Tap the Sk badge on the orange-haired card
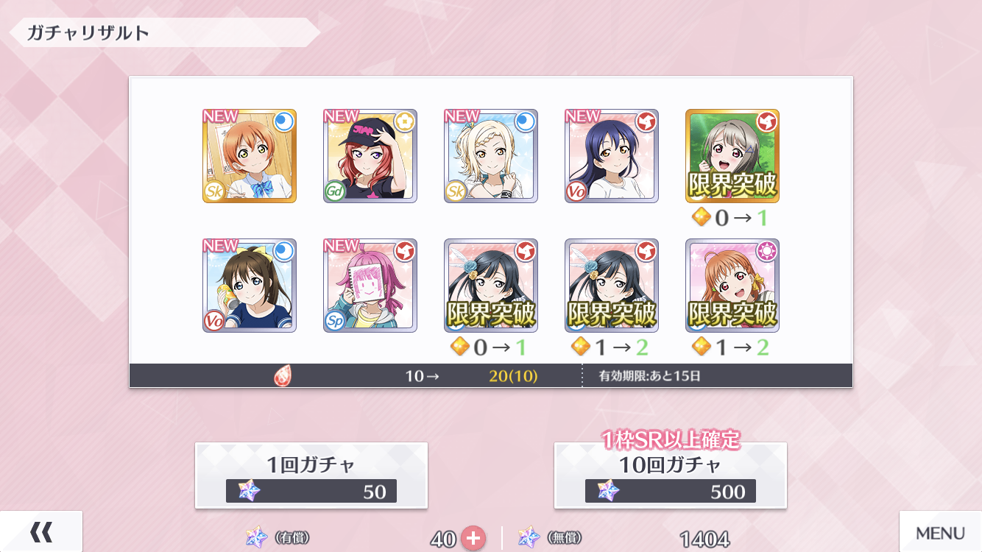The image size is (982, 552). 213,192
